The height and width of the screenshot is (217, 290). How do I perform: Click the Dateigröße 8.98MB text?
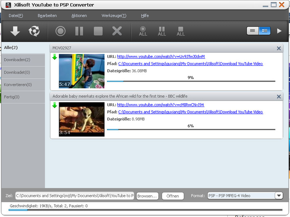(x=126, y=119)
